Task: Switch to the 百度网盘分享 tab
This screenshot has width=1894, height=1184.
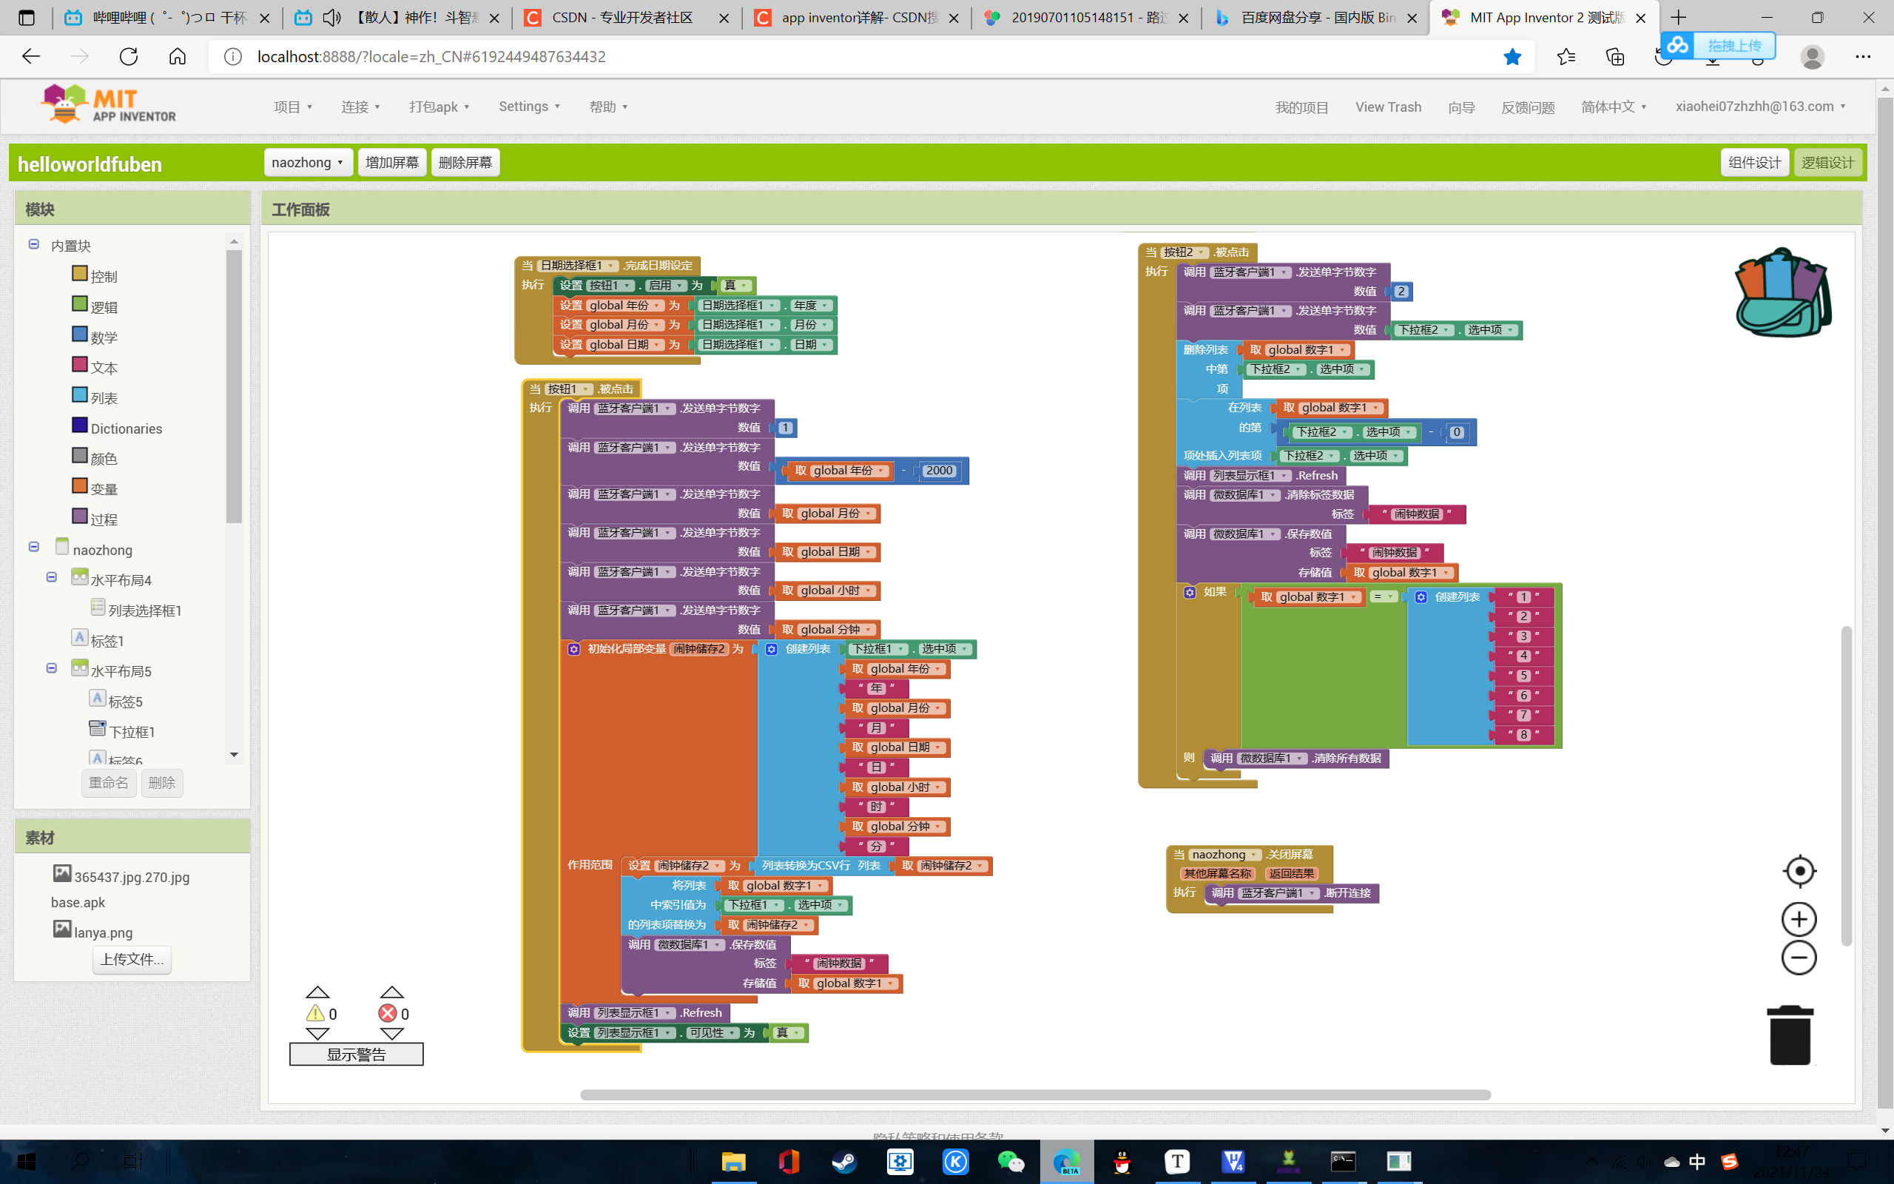Action: pos(1315,17)
